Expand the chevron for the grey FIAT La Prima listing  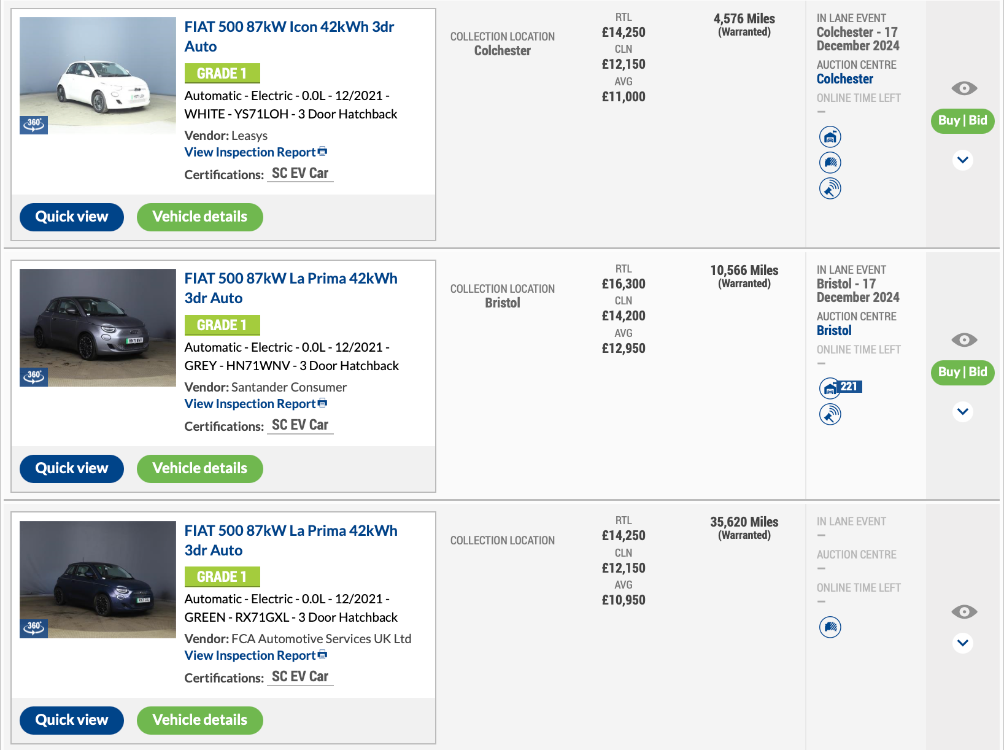click(963, 412)
